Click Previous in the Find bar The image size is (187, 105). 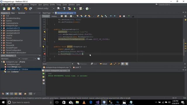pyautogui.click(x=82, y=64)
